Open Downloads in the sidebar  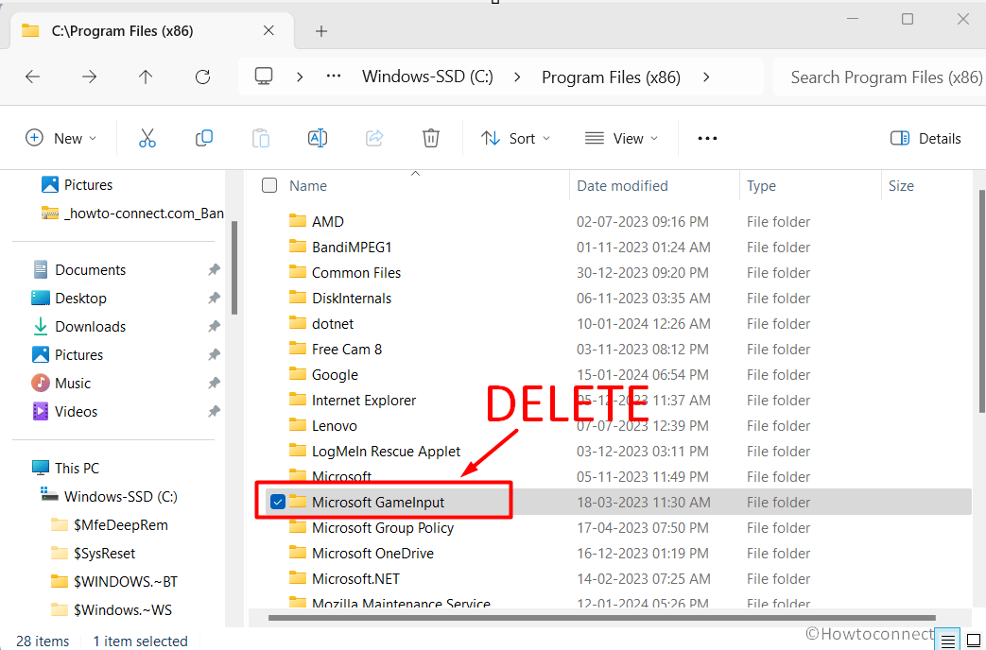tap(90, 327)
